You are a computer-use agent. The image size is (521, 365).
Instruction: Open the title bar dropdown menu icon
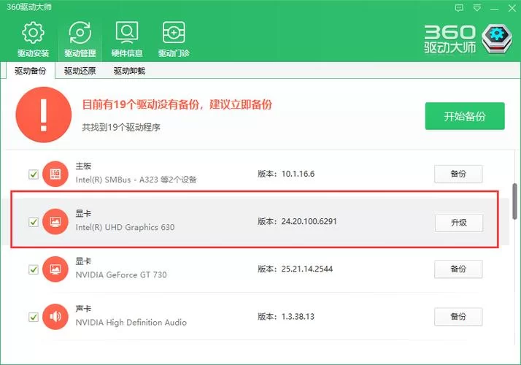[x=476, y=8]
